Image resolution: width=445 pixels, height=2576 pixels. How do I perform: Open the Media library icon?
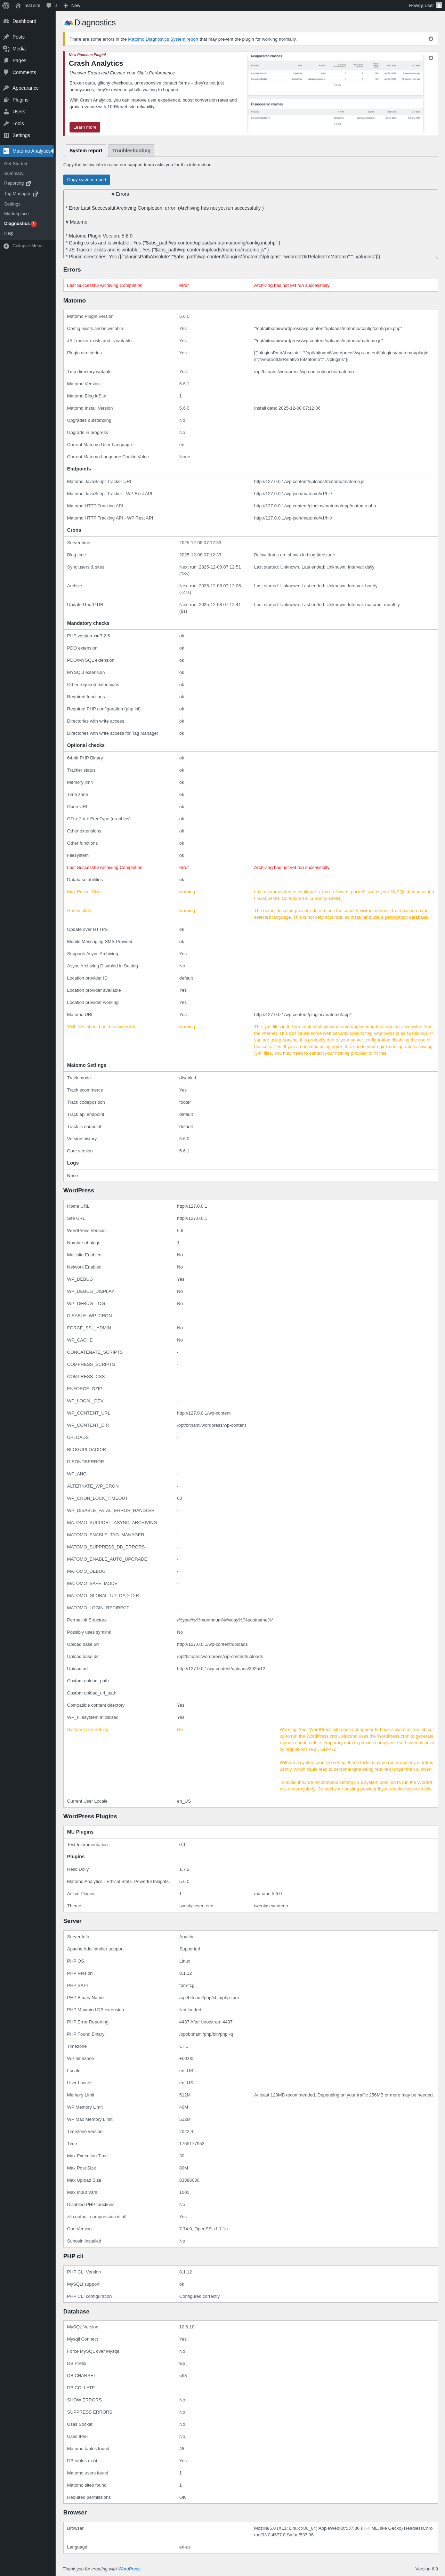click(6, 49)
